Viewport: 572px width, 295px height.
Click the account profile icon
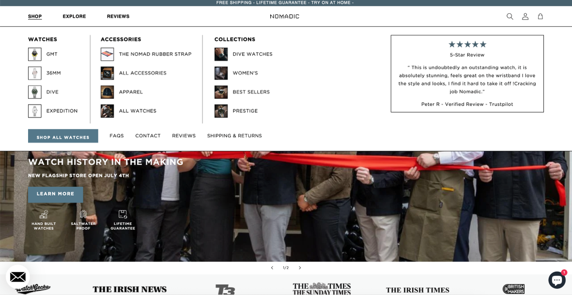[x=525, y=16]
